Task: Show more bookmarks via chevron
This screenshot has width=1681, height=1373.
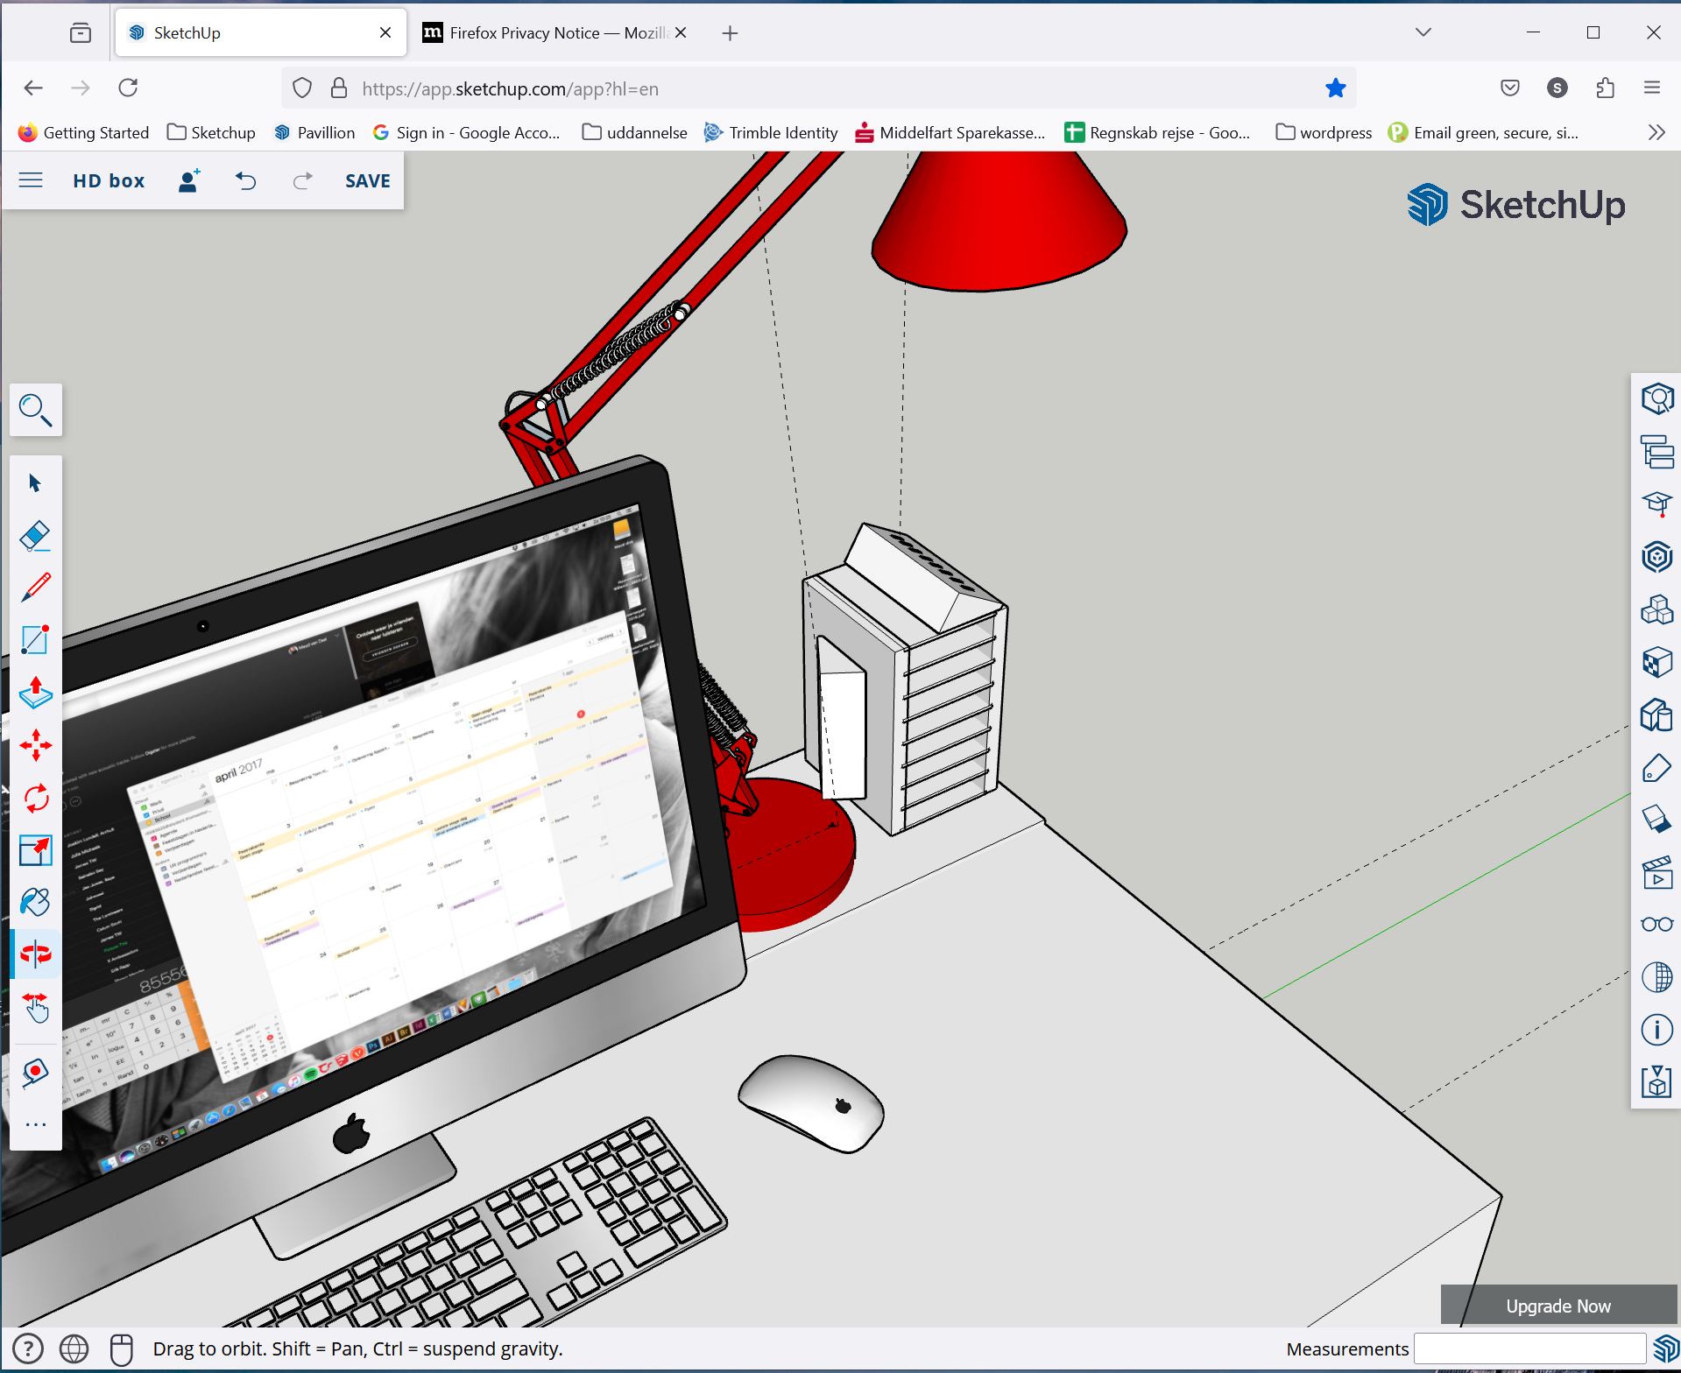Action: click(x=1656, y=132)
